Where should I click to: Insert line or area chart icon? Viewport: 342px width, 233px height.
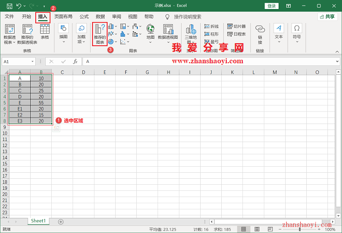(x=111, y=34)
